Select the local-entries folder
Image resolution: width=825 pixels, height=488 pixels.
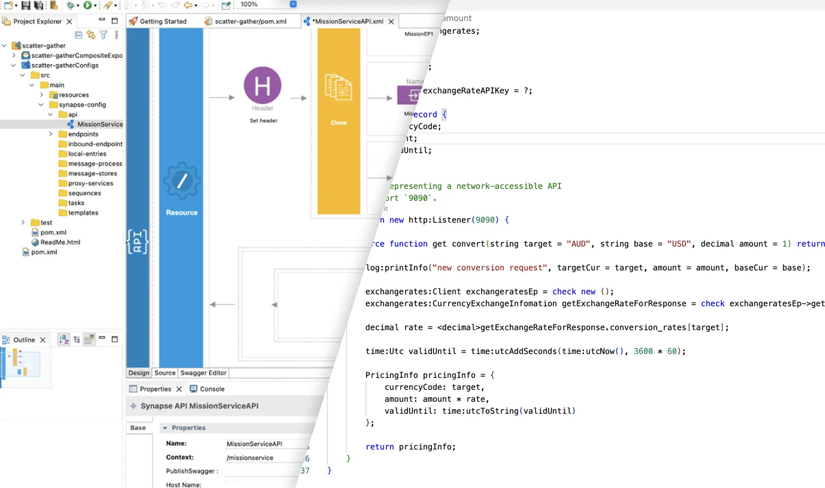(82, 154)
